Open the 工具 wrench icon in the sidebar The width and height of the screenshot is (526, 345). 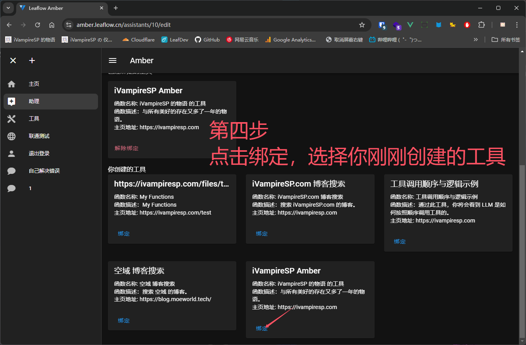click(x=11, y=119)
